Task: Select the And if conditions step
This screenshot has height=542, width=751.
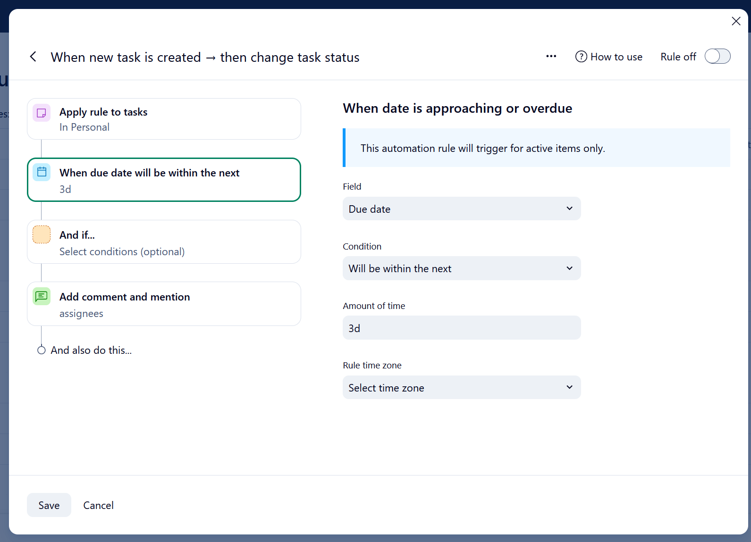Action: [164, 242]
